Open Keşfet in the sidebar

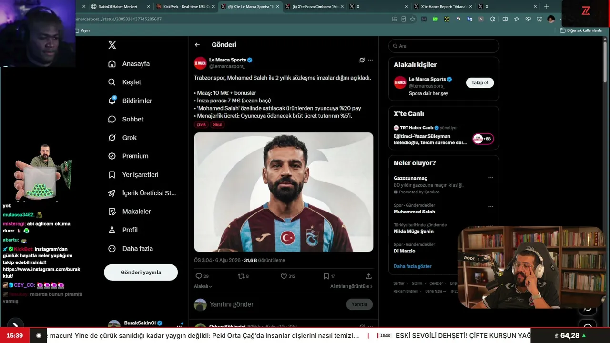pos(125,82)
